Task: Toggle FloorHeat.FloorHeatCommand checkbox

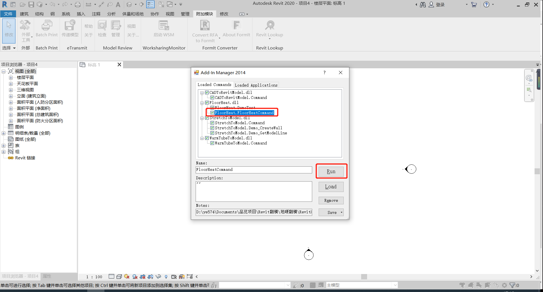Action: (212, 113)
